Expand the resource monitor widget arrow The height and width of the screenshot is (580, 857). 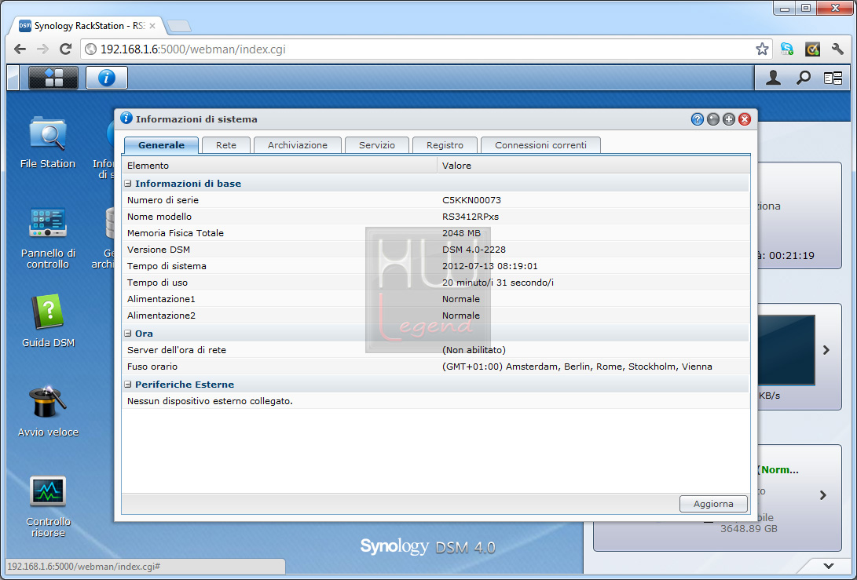coord(826,350)
